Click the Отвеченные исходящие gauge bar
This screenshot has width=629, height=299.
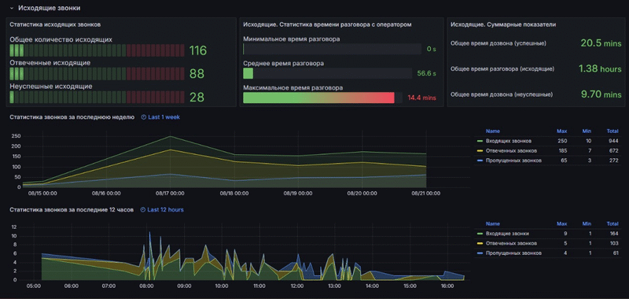click(x=97, y=74)
